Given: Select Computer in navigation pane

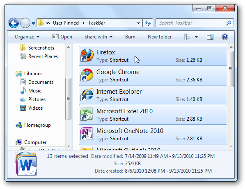Looking at the screenshot, I should pyautogui.click(x=35, y=142).
